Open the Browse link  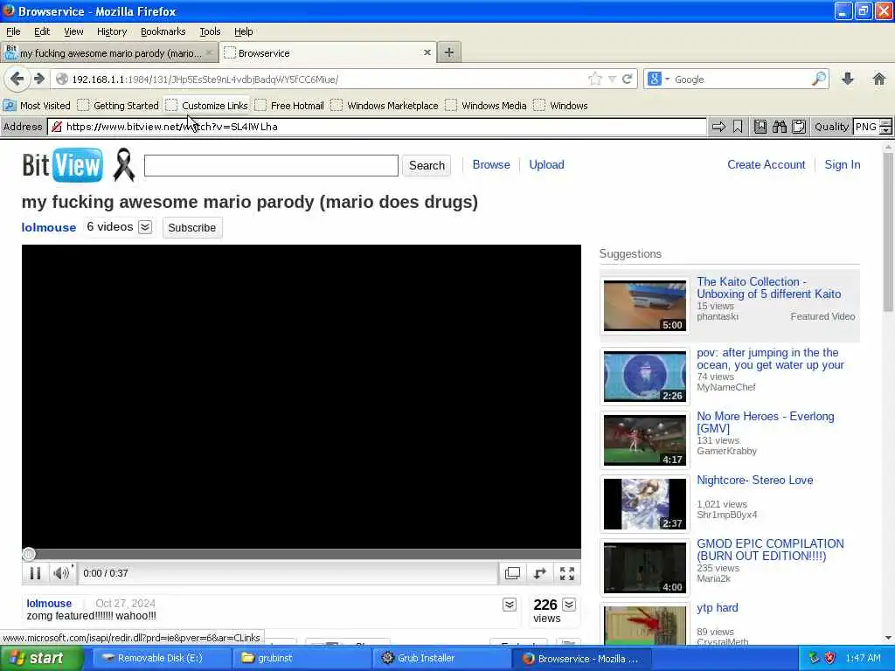(491, 164)
